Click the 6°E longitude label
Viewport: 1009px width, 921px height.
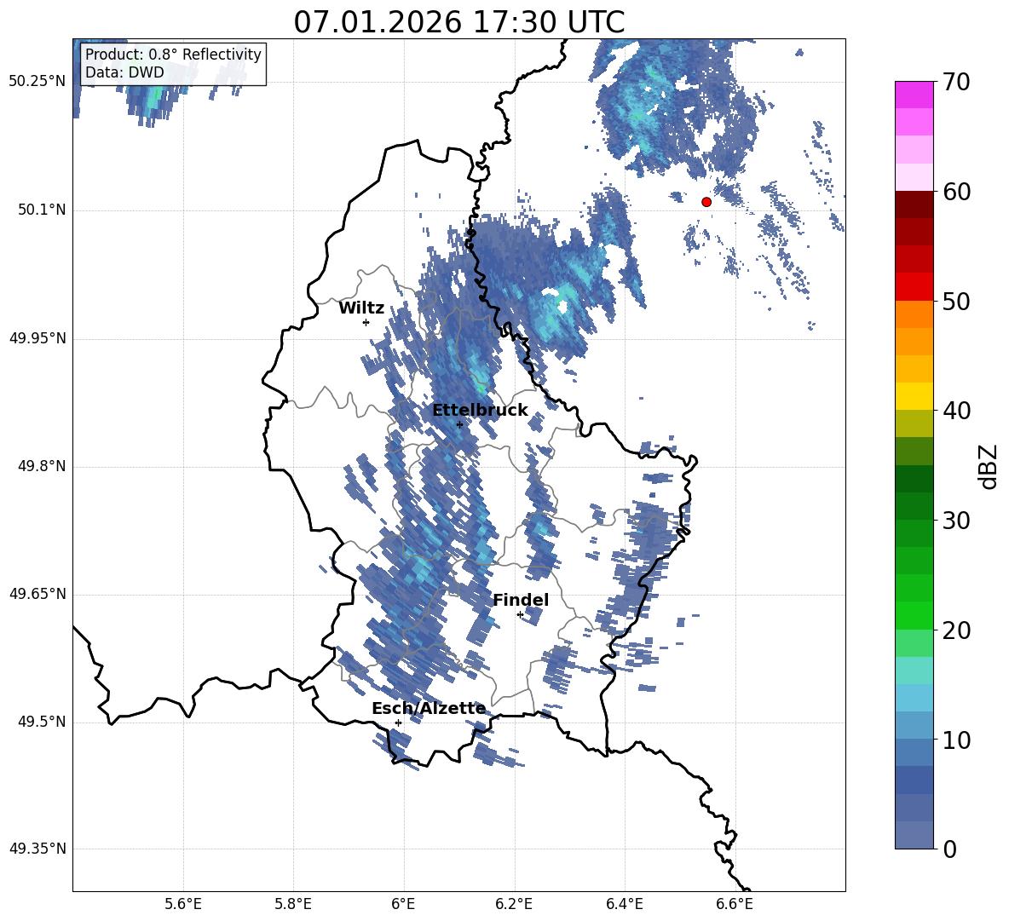pyautogui.click(x=403, y=904)
